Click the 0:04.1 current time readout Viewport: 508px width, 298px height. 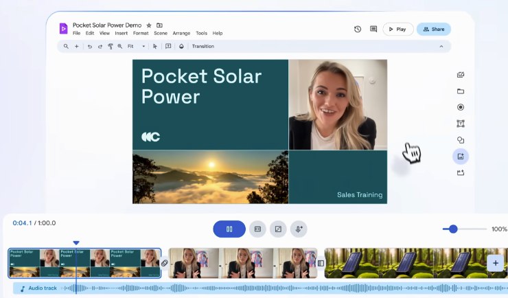22,223
